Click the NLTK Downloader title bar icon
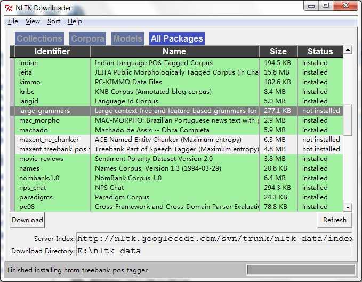The width and height of the screenshot is (362, 282). (x=9, y=8)
